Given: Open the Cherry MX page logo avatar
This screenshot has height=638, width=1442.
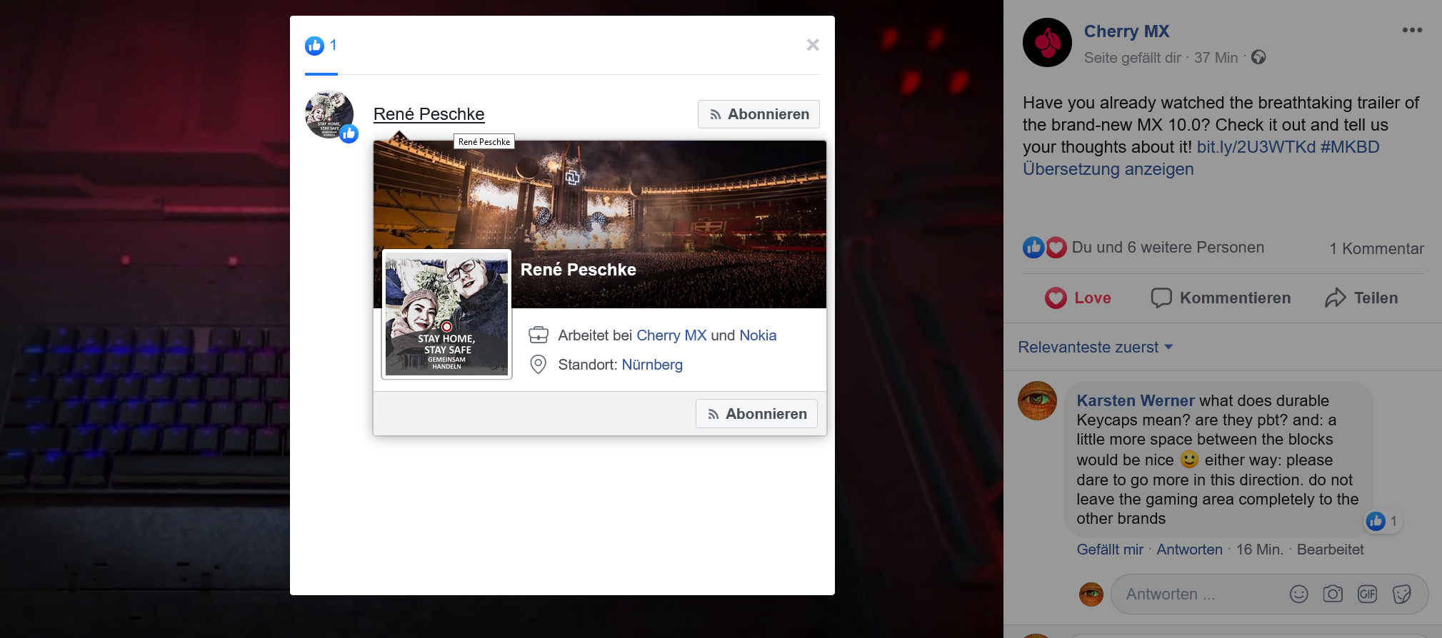Looking at the screenshot, I should point(1047,43).
